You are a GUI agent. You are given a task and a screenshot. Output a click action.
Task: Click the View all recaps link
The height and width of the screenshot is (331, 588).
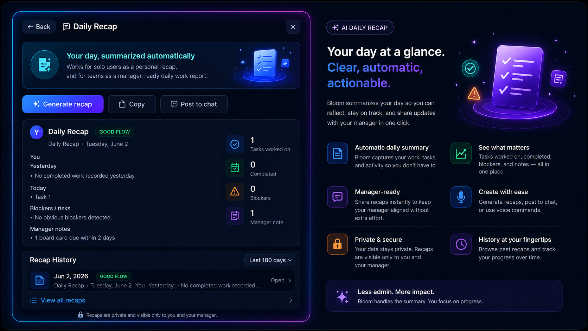coord(63,300)
